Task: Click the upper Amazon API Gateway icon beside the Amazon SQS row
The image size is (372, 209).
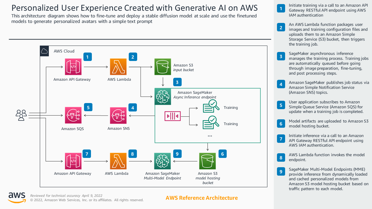Action: click(73, 67)
